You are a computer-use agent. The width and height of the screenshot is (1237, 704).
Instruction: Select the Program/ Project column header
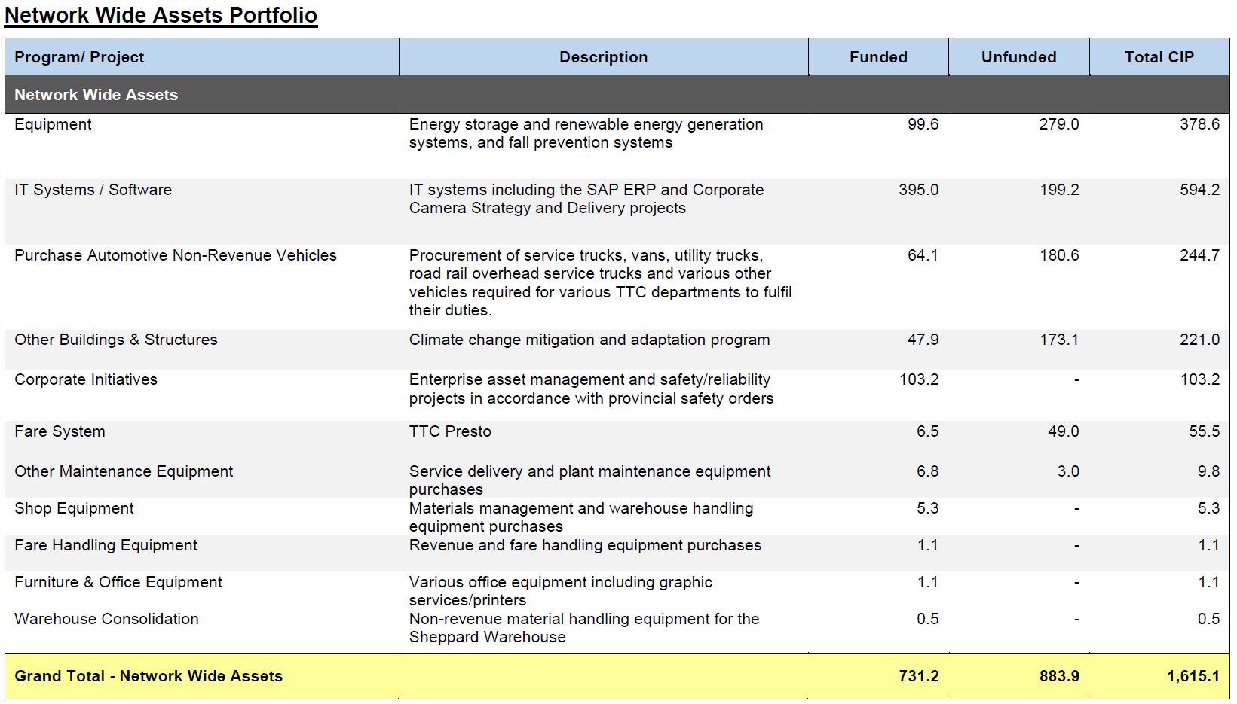click(79, 57)
